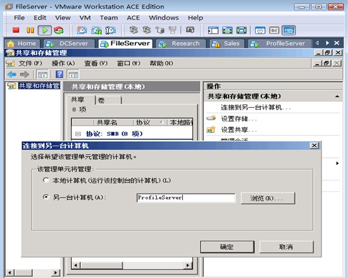Click the ACE package box toolbar icon
348x278 pixels.
pos(160,30)
